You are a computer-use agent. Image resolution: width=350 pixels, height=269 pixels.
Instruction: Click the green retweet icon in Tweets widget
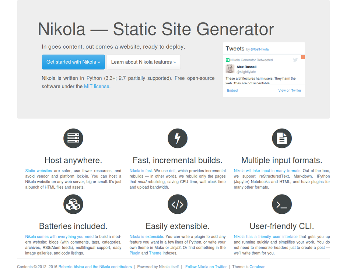point(227,60)
